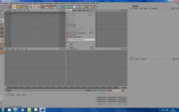The image size is (179, 112).
Task: Open the Personaggio main menu
Action: pos(49,3)
